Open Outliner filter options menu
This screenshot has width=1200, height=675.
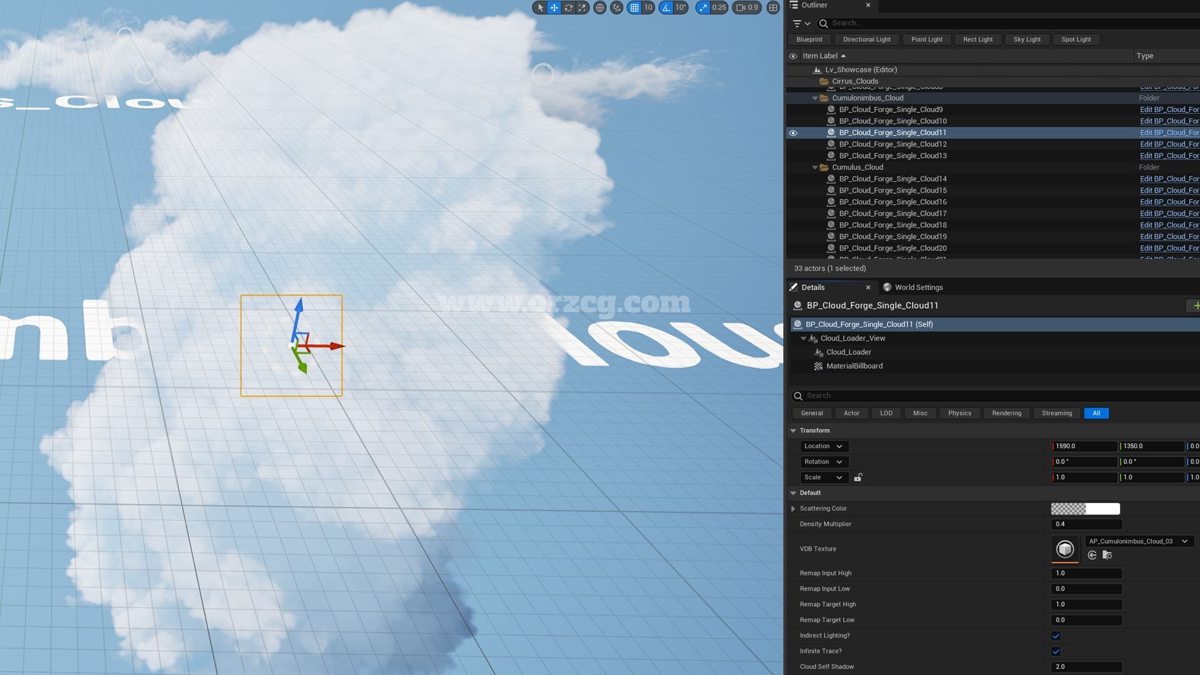click(801, 23)
